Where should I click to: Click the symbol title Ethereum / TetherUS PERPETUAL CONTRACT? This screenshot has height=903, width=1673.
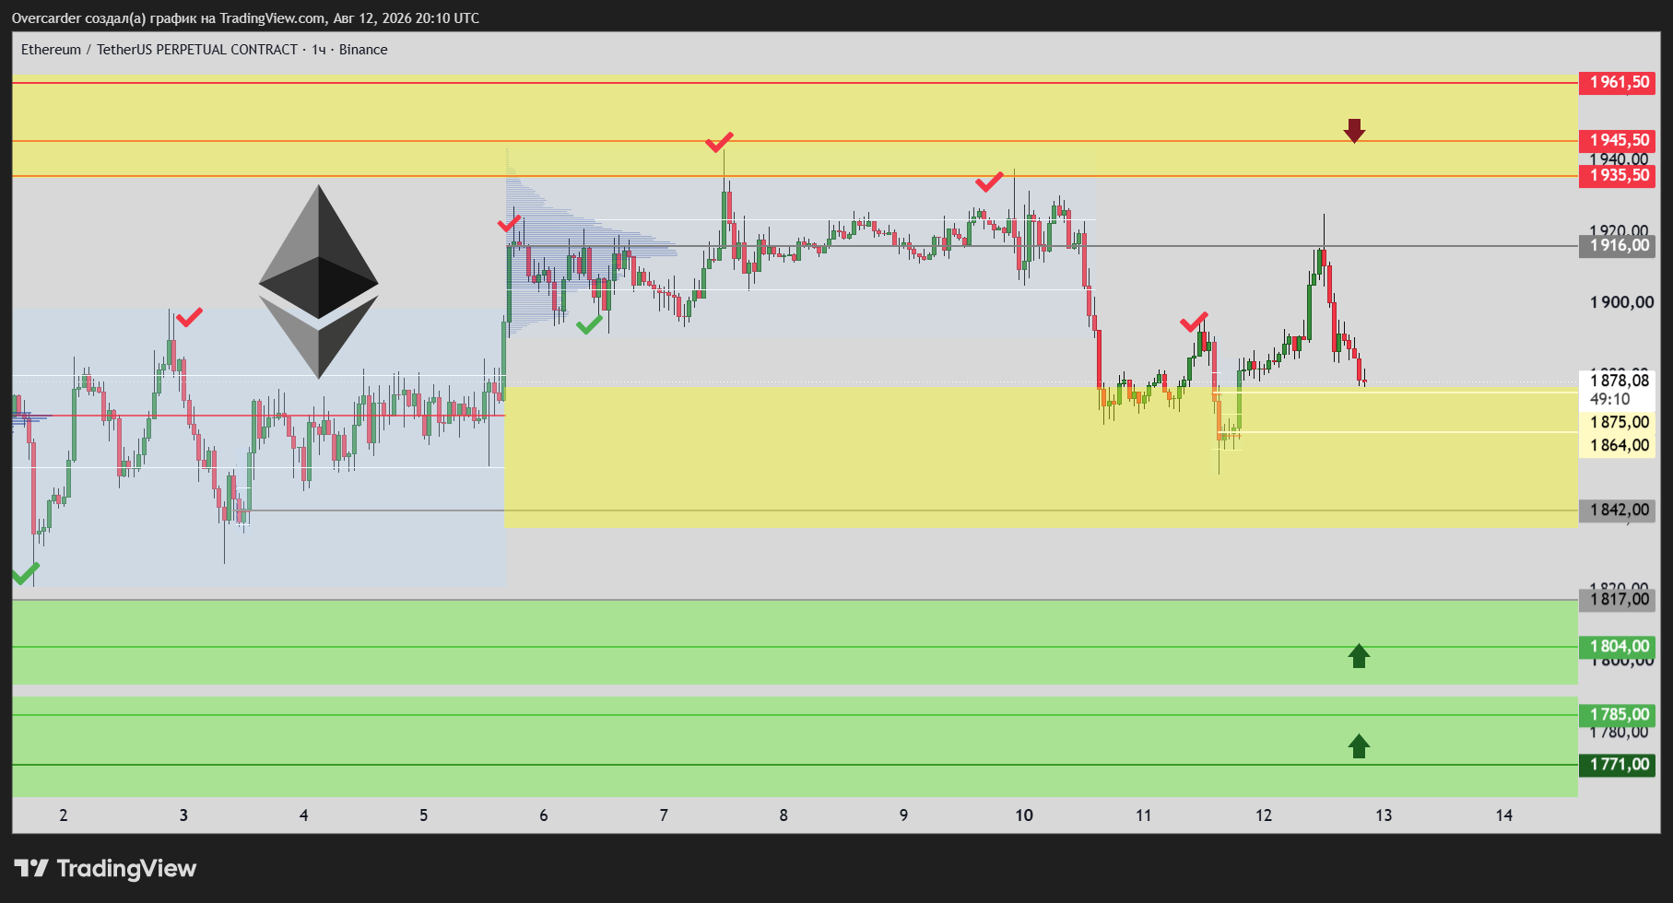click(x=159, y=50)
